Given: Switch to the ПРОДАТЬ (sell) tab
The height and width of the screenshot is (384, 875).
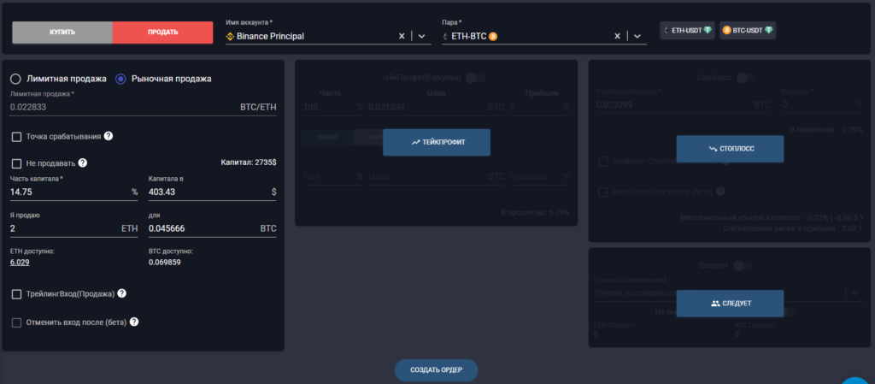Looking at the screenshot, I should point(162,32).
